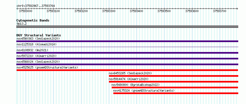This screenshot has height=104, width=246.
Task: Open the nsv6566024 (Sedlazeck2020) label
Action: coord(38,62)
